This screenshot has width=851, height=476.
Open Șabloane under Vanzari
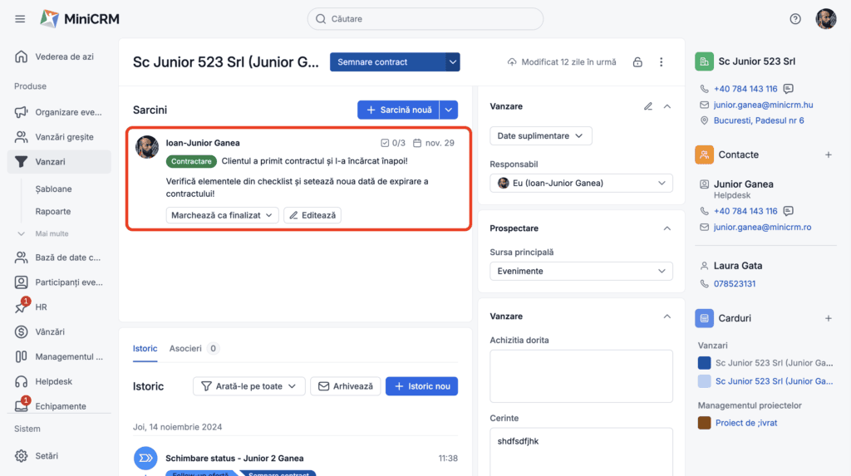53,189
